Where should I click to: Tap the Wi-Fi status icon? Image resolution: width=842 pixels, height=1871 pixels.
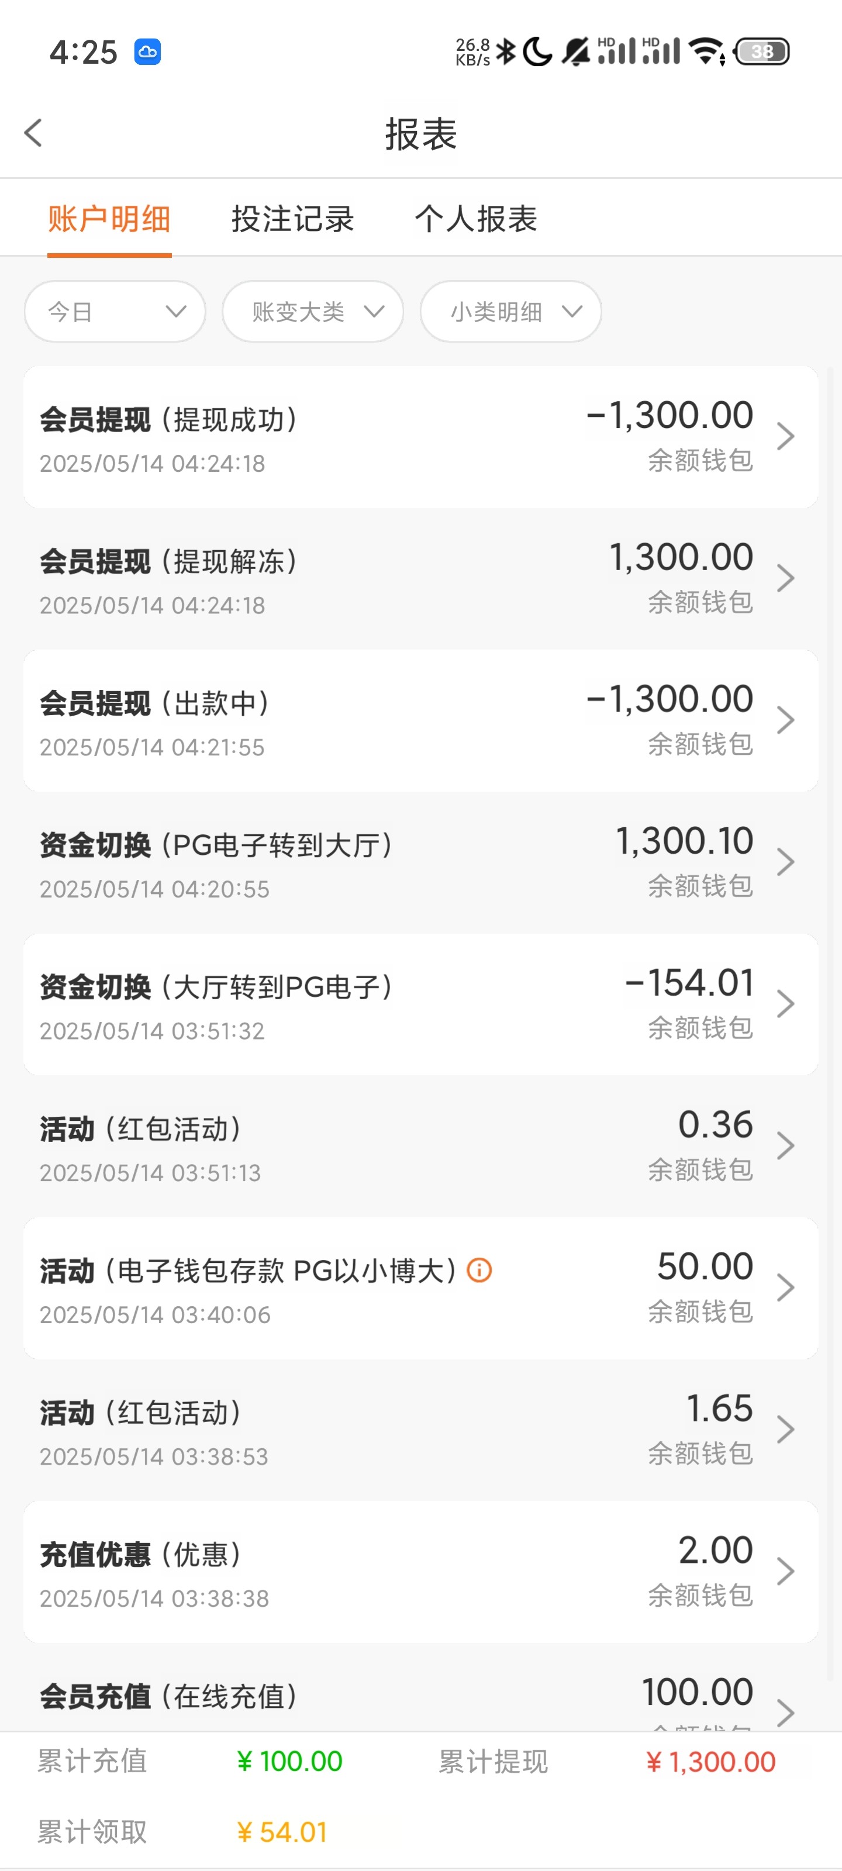coord(708,51)
